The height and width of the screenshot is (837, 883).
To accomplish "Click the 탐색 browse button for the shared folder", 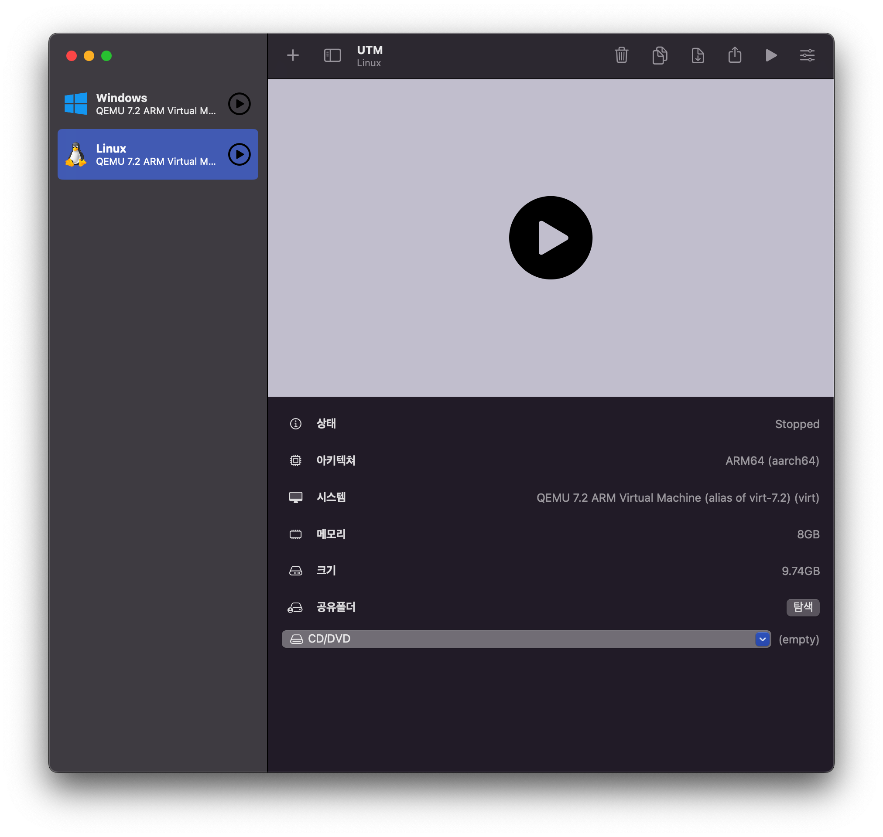I will tap(802, 607).
